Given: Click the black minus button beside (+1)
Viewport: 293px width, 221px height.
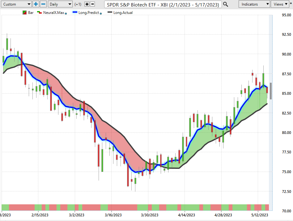Looking at the screenshot, I should click(x=92, y=4).
